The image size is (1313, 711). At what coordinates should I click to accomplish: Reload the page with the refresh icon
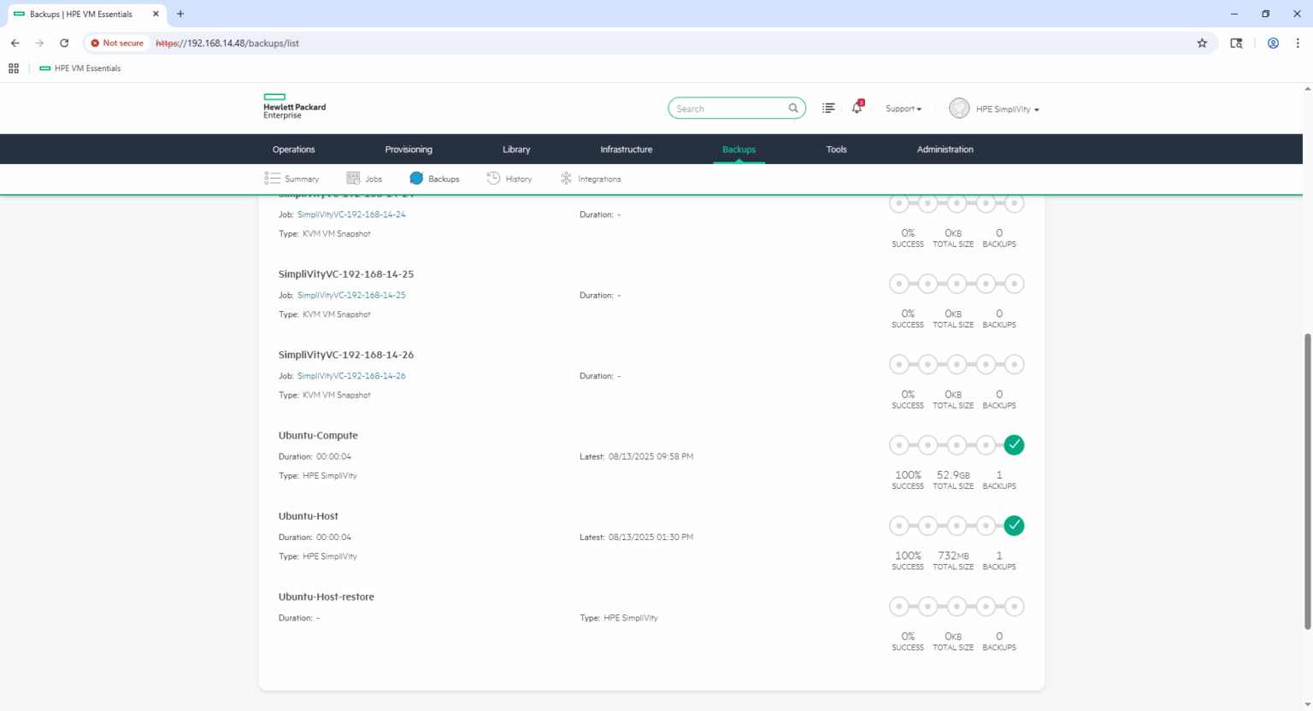(x=64, y=43)
